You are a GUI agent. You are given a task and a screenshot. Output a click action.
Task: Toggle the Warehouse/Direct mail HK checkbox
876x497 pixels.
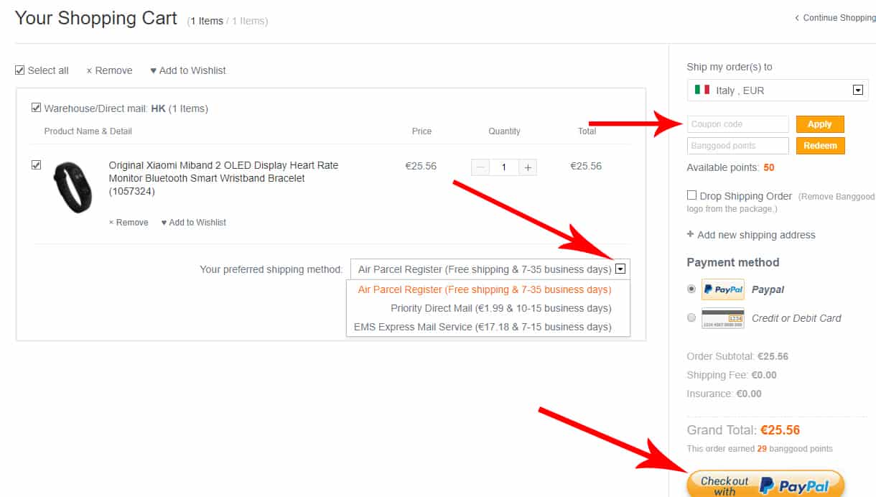[37, 108]
